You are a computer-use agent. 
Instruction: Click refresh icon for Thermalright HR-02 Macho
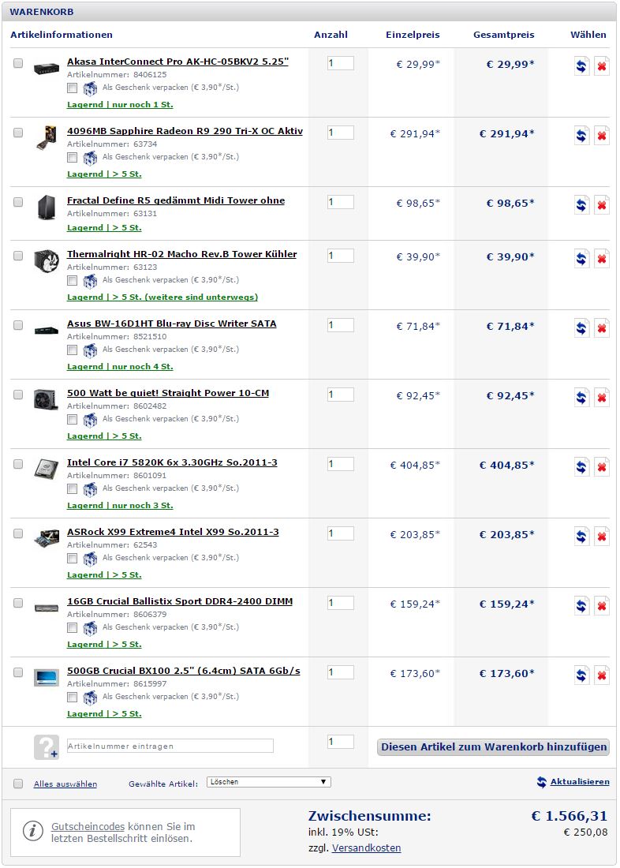(x=582, y=260)
